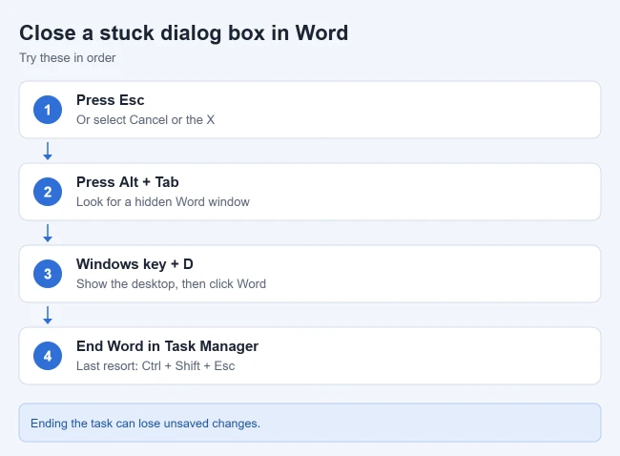
Task: Click the subtitle 'Try these in order'
Action: click(67, 58)
